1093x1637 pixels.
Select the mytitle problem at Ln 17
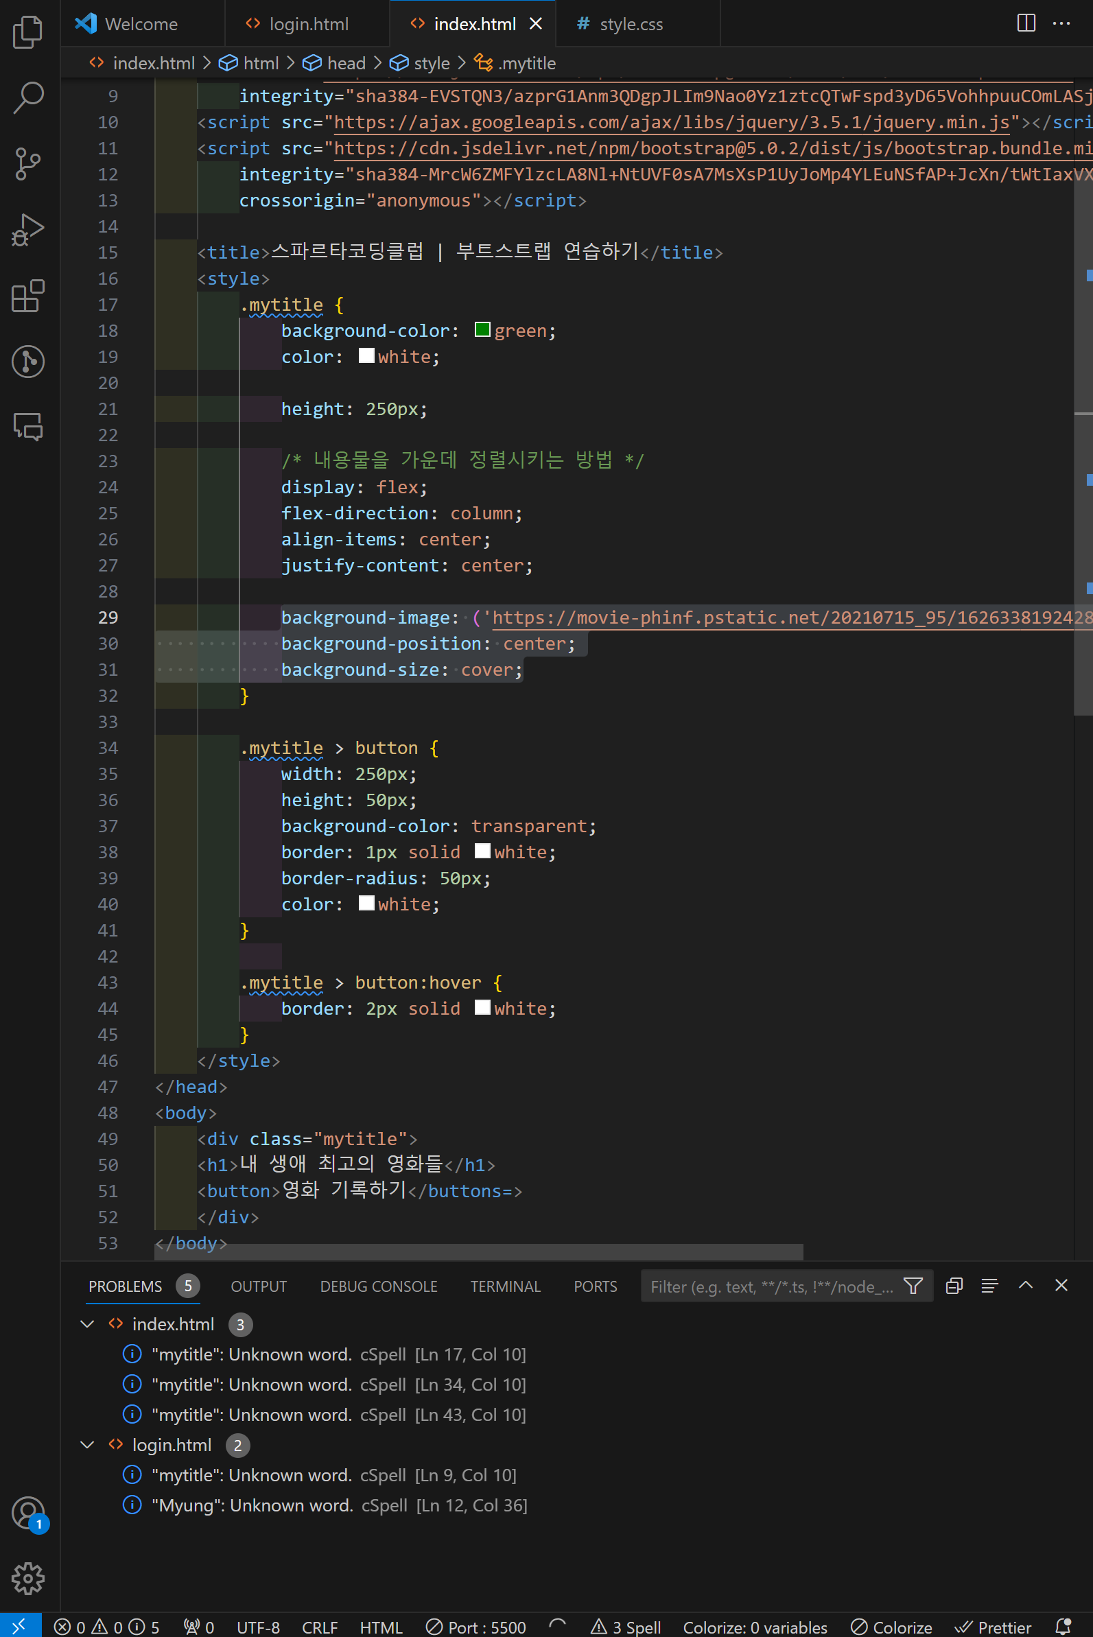click(x=338, y=1354)
